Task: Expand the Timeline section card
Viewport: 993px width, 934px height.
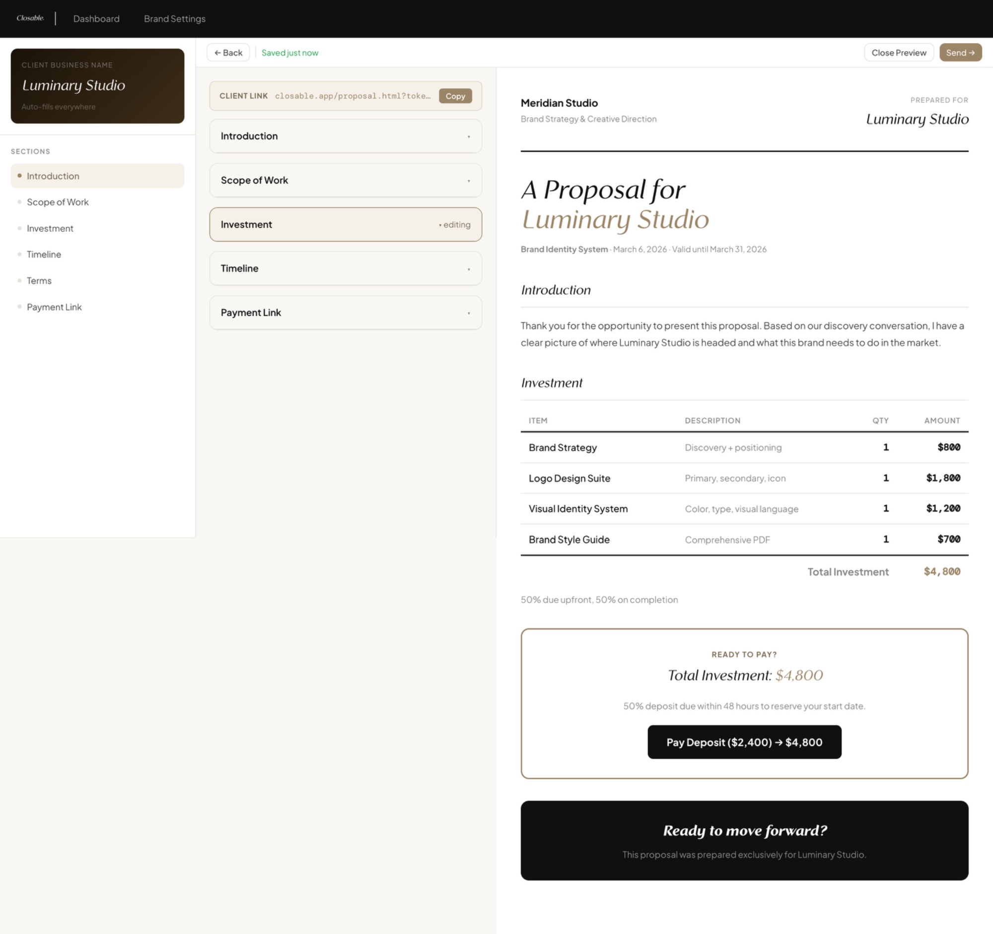Action: [345, 268]
